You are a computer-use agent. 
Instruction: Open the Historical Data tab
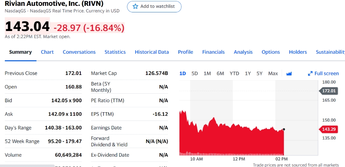[152, 52]
